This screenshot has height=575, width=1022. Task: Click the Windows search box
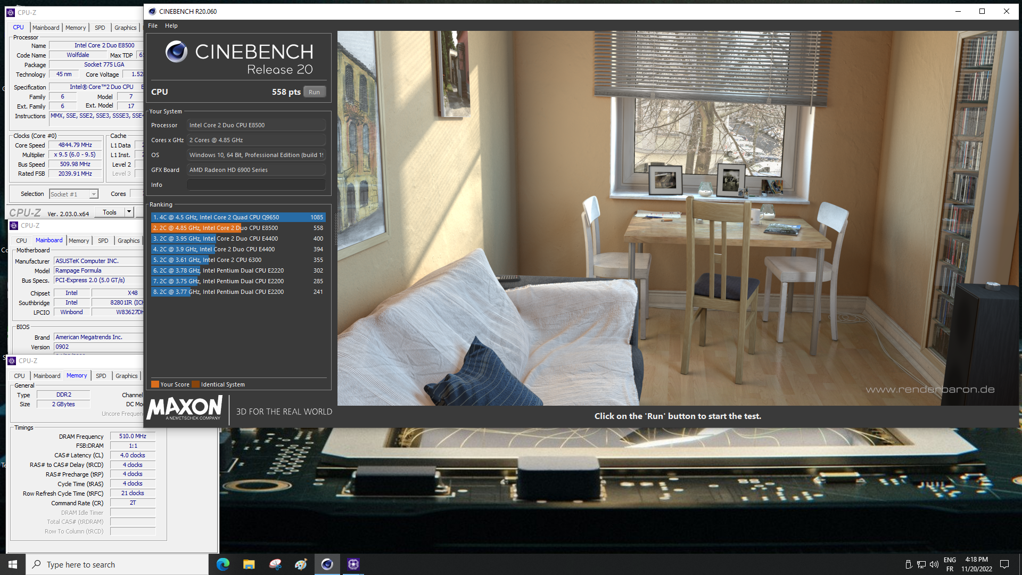click(x=117, y=564)
